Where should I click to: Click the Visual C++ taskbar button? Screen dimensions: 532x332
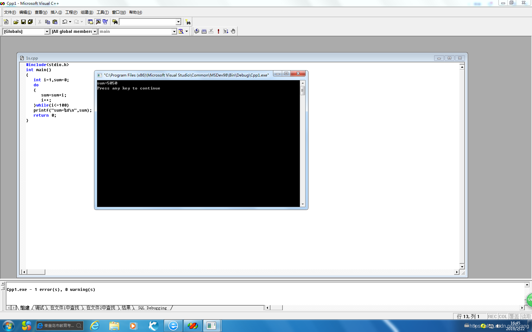tap(193, 326)
